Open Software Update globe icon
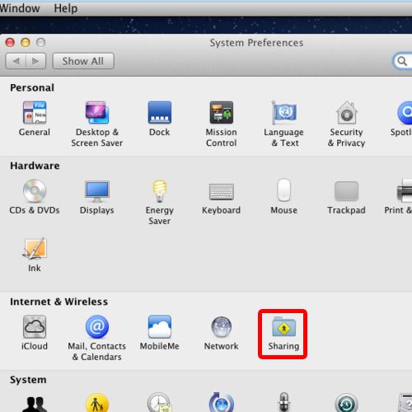 click(222, 403)
